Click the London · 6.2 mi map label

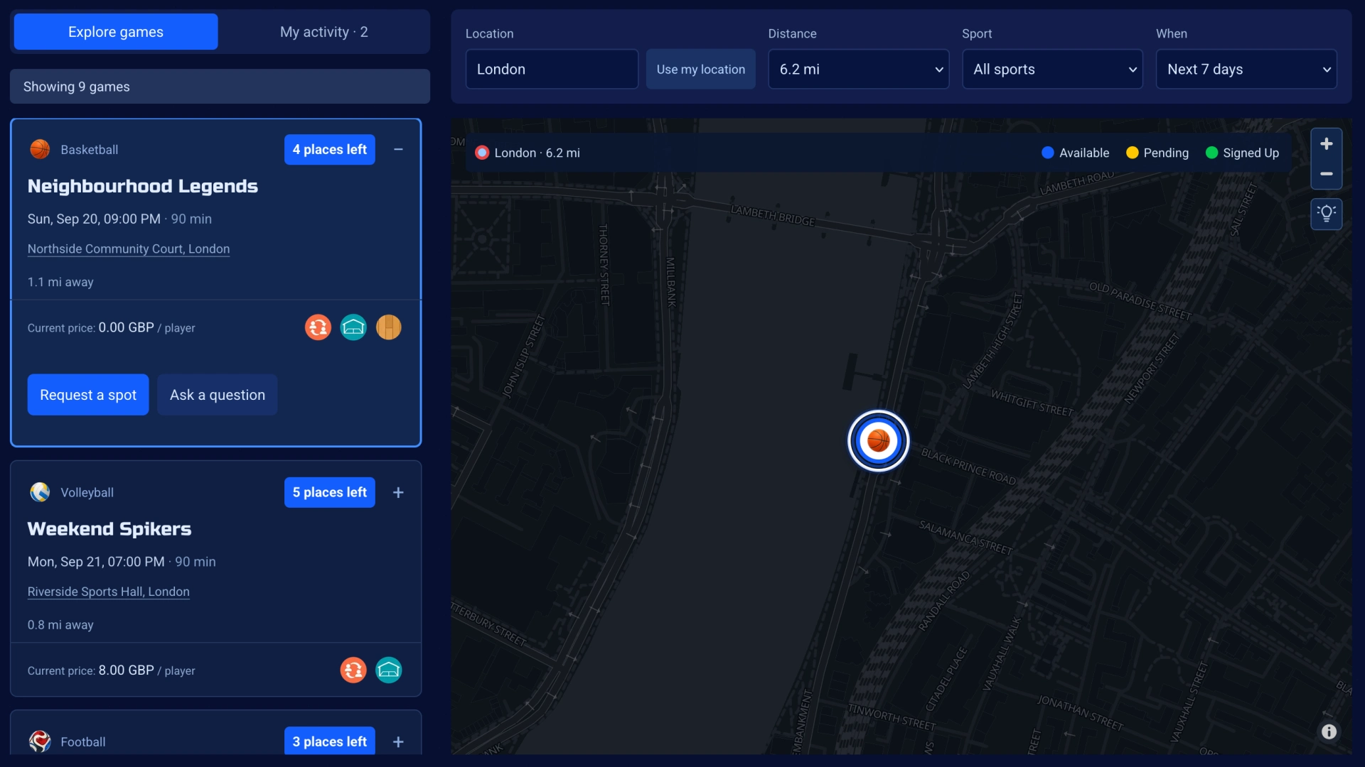(537, 153)
